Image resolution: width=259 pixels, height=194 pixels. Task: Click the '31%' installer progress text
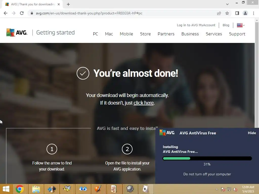207,164
